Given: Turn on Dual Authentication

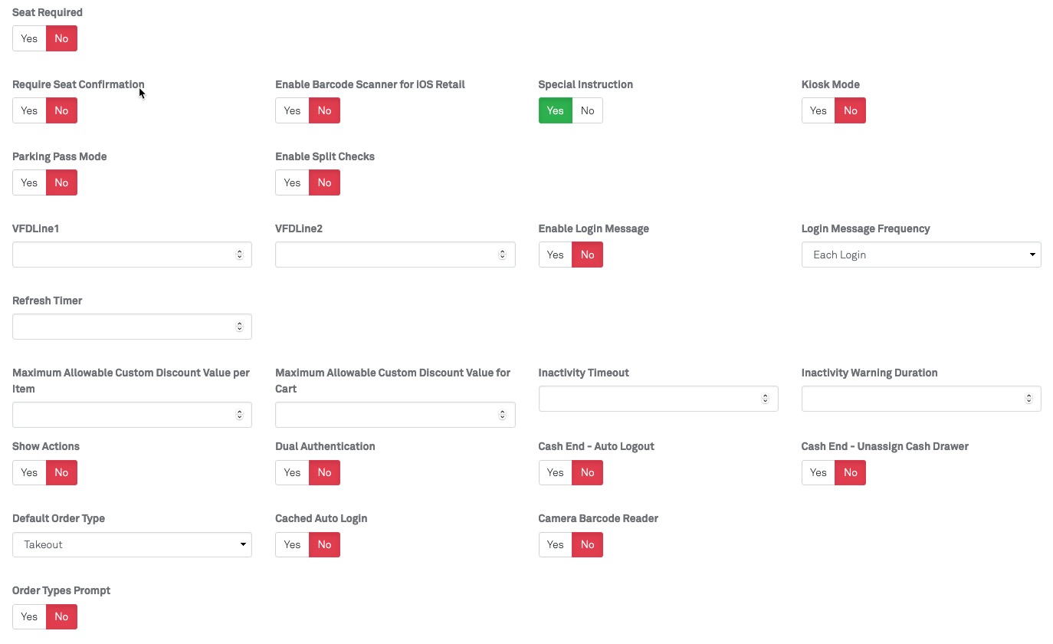Looking at the screenshot, I should (x=292, y=472).
